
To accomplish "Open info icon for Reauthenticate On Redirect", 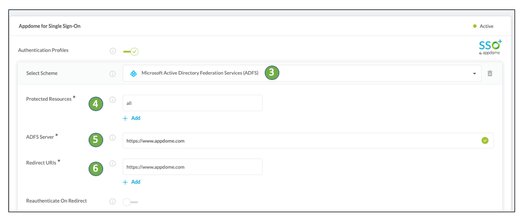I will pyautogui.click(x=113, y=201).
